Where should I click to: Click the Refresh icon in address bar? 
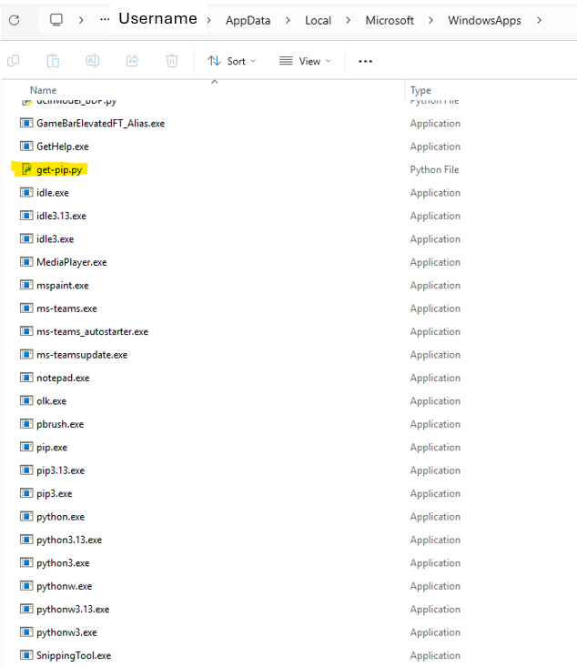14,20
